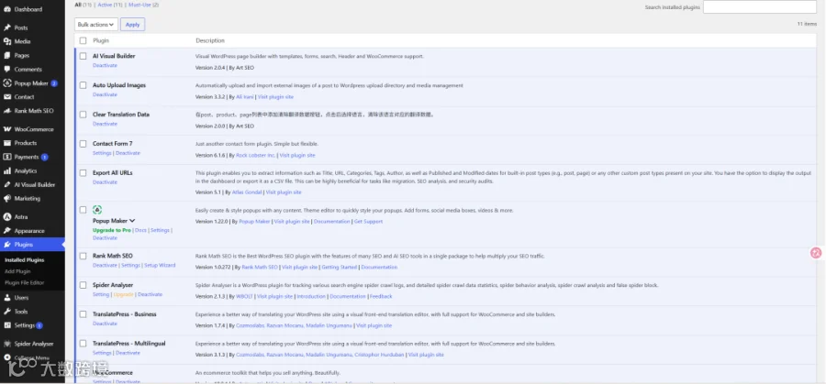
Task: Open Rank Math SEO Getting Started link
Action: tap(340, 268)
